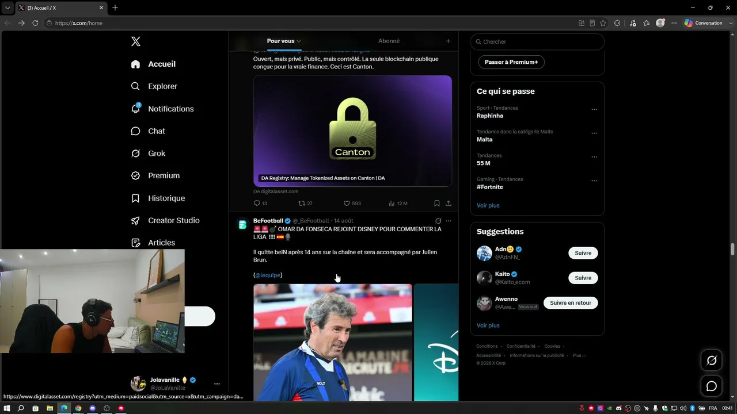The image size is (737, 414).
Task: Open the Windows Start menu
Action: (x=7, y=408)
